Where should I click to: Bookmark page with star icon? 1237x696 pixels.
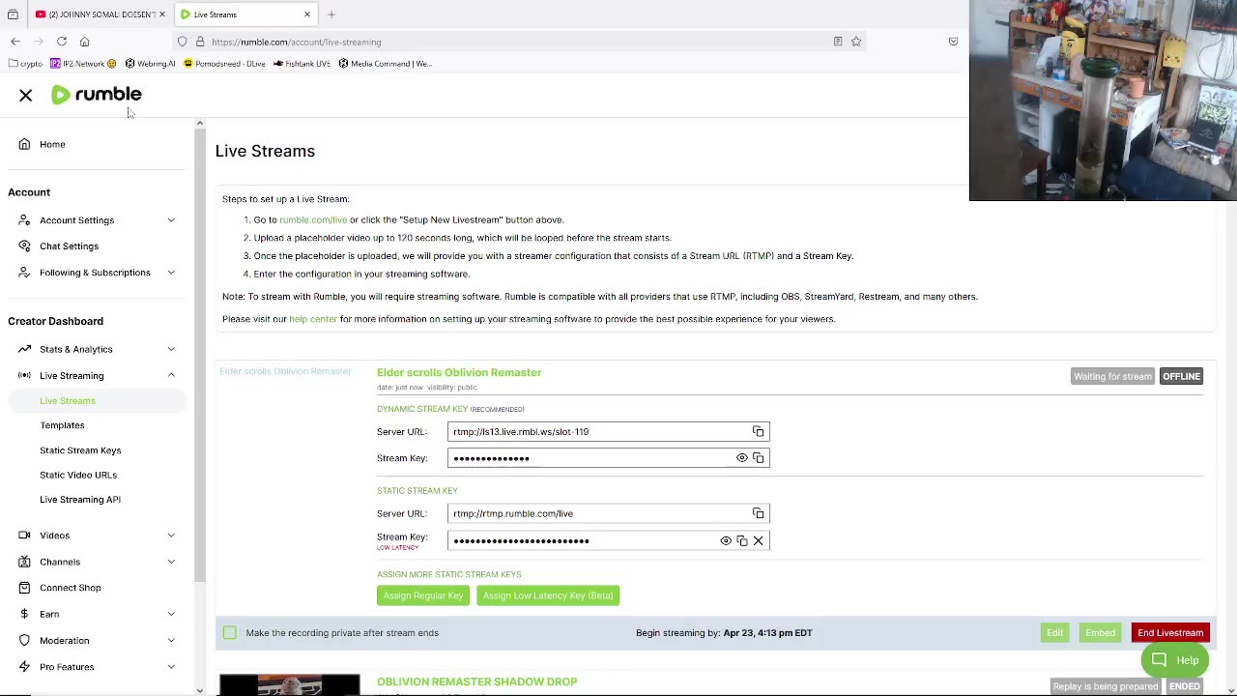tap(856, 42)
